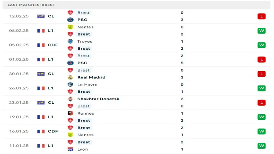Click the Last Matches: Brest header
Viewport: 274px width, 154px height.
pos(31,5)
